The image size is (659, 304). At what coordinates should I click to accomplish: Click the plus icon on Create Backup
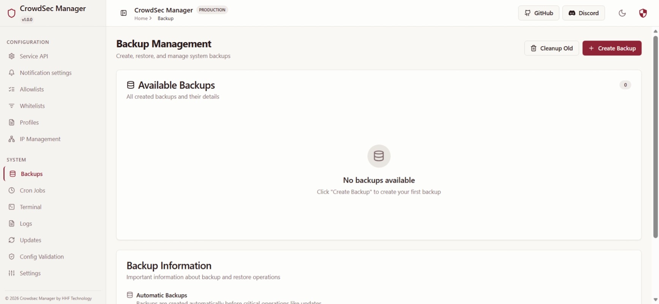pyautogui.click(x=591, y=48)
